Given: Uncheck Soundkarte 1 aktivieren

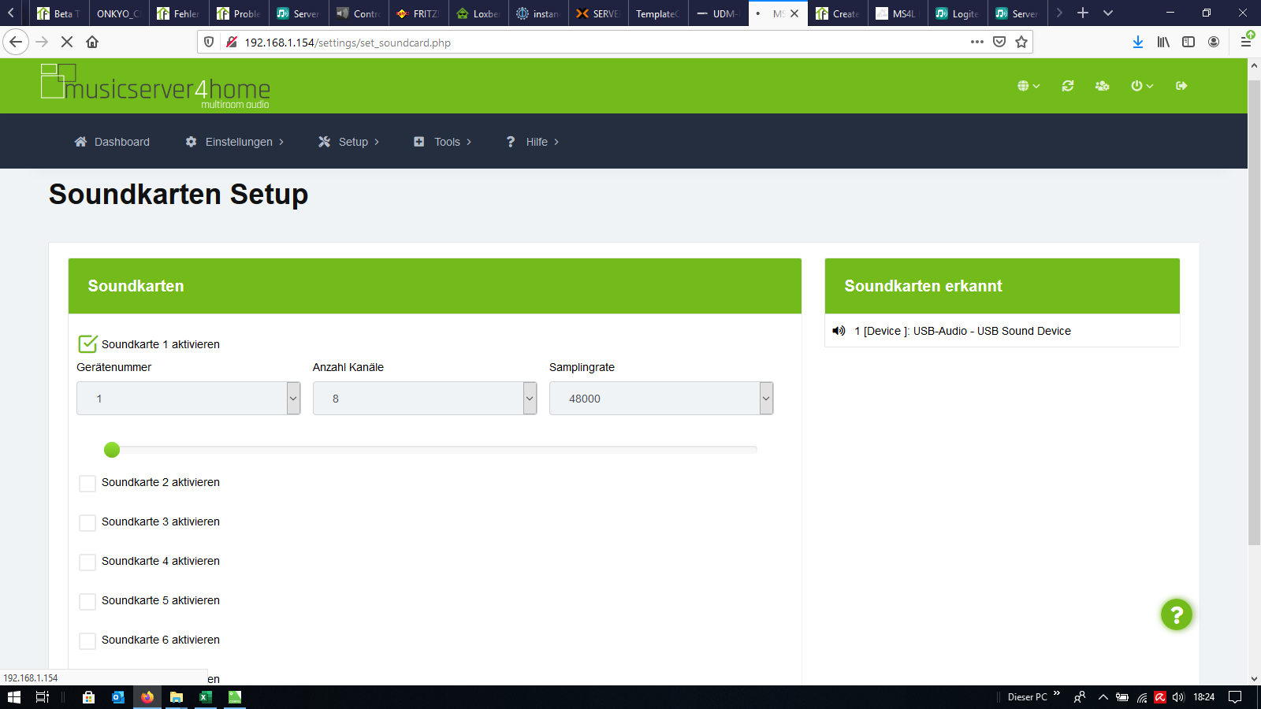Looking at the screenshot, I should (87, 344).
